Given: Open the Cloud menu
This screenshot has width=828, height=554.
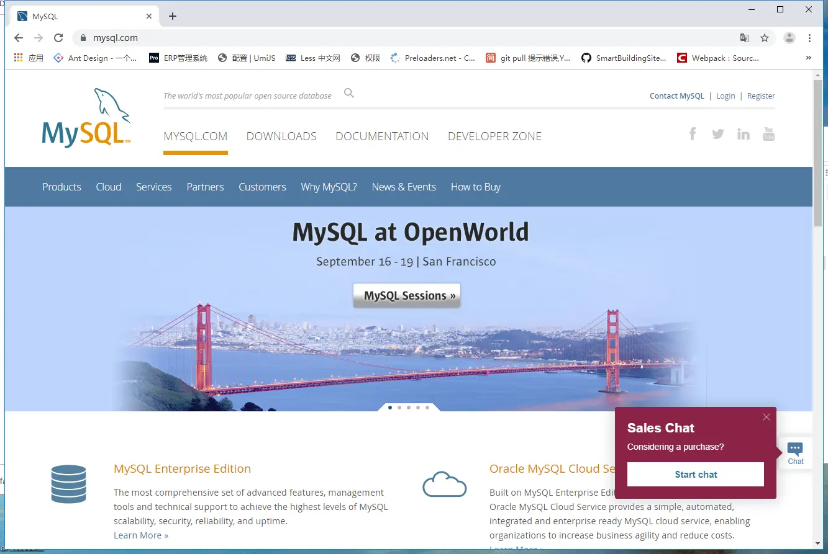Looking at the screenshot, I should (109, 187).
